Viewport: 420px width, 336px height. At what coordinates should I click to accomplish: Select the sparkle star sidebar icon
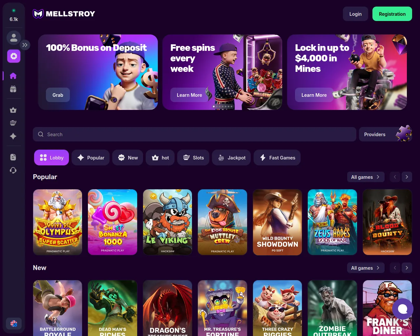tap(13, 136)
